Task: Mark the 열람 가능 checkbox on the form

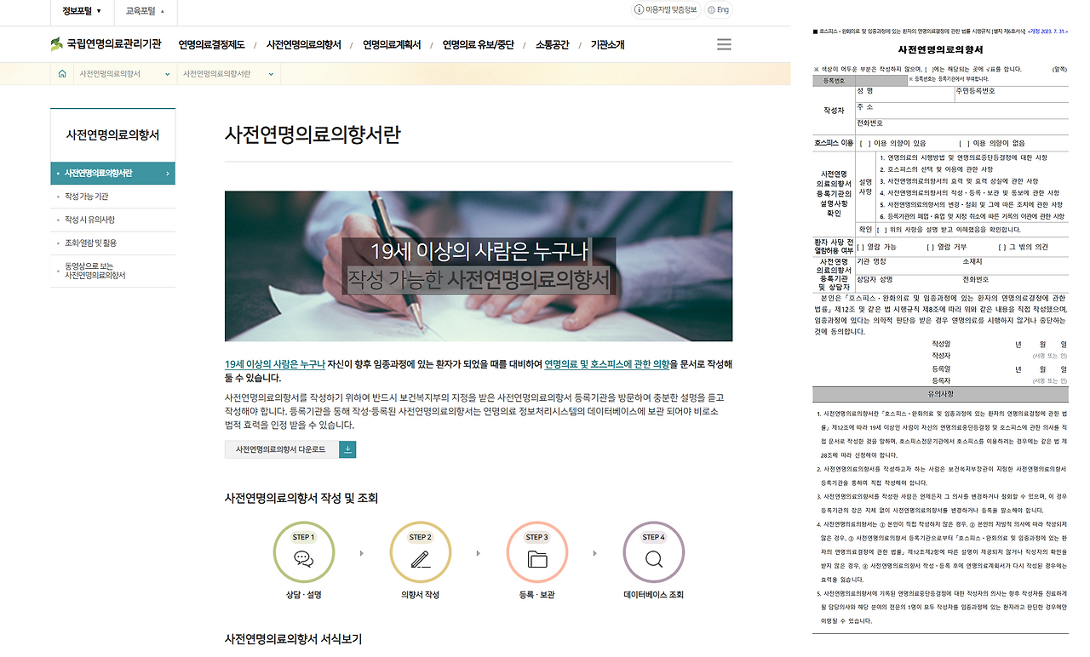Action: tap(861, 247)
